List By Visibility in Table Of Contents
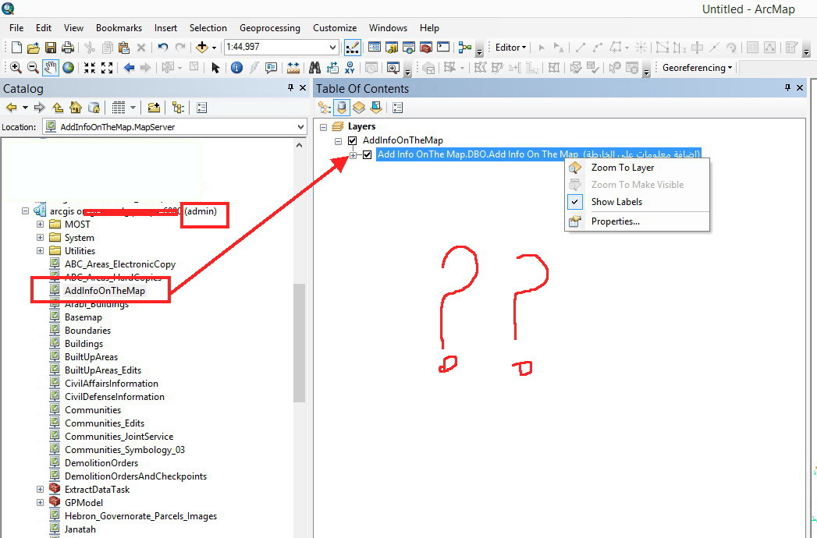 (358, 108)
